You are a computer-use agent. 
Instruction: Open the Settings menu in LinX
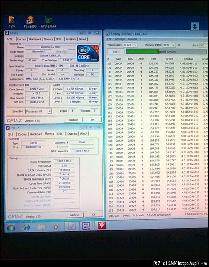tap(119, 39)
